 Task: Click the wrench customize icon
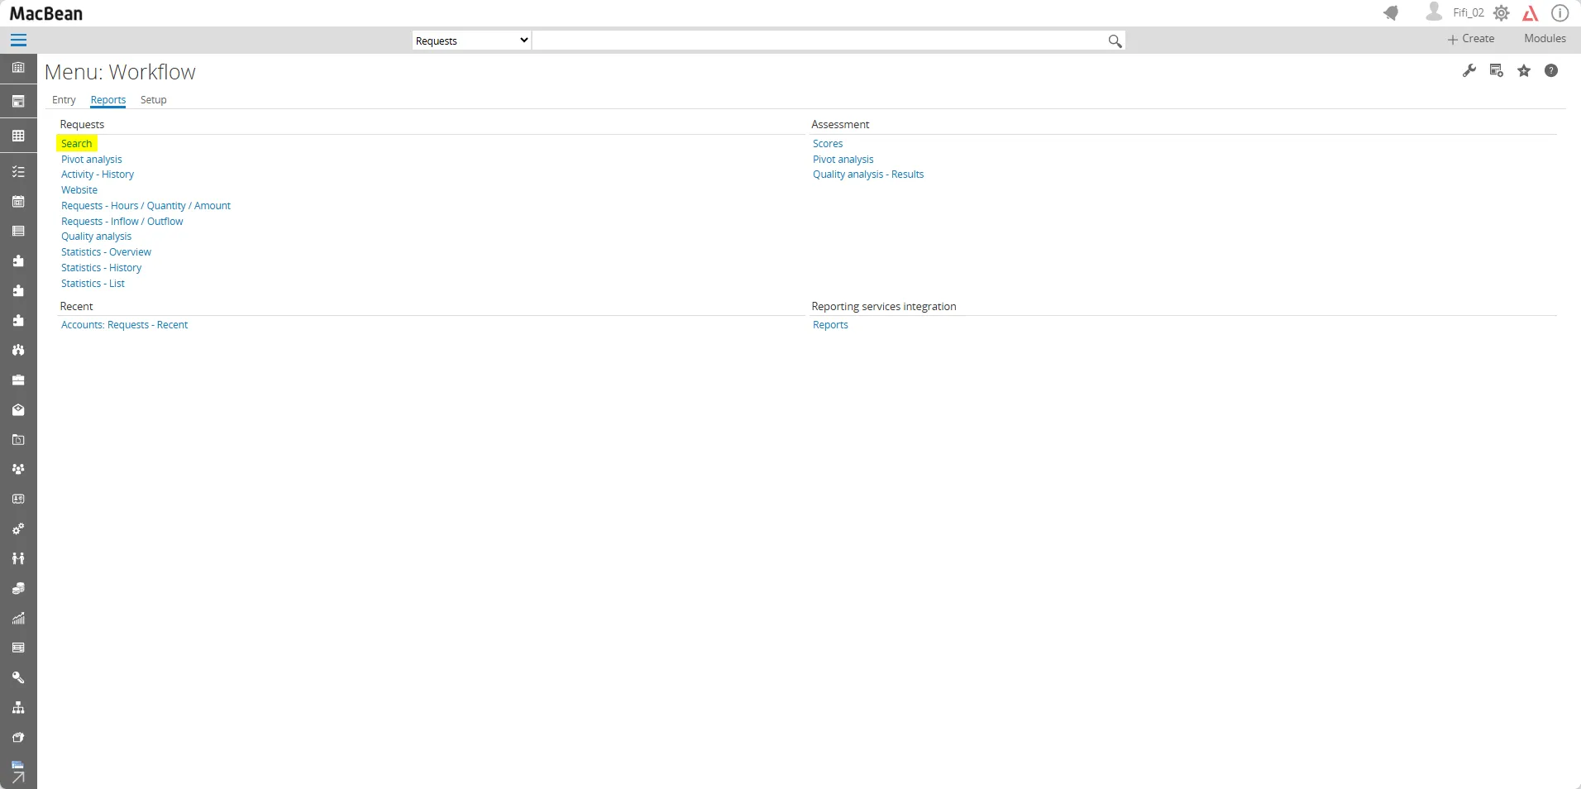point(1469,71)
